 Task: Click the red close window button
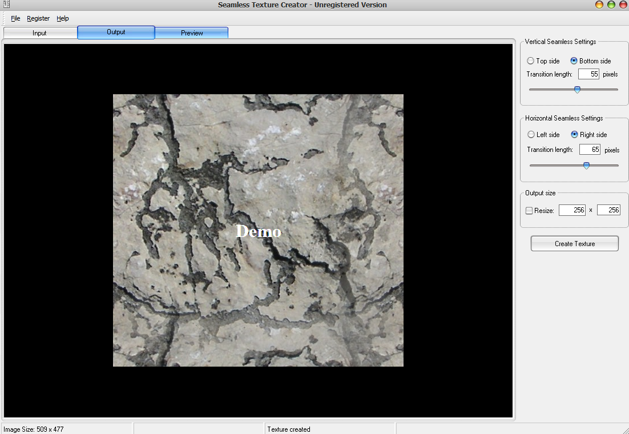click(623, 5)
